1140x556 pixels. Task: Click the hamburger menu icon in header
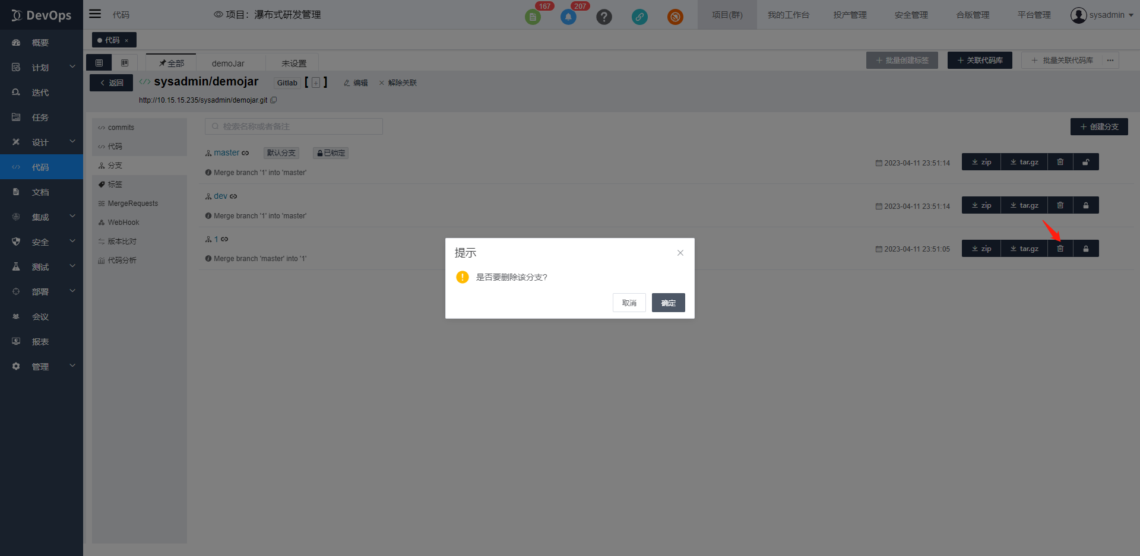pyautogui.click(x=95, y=14)
